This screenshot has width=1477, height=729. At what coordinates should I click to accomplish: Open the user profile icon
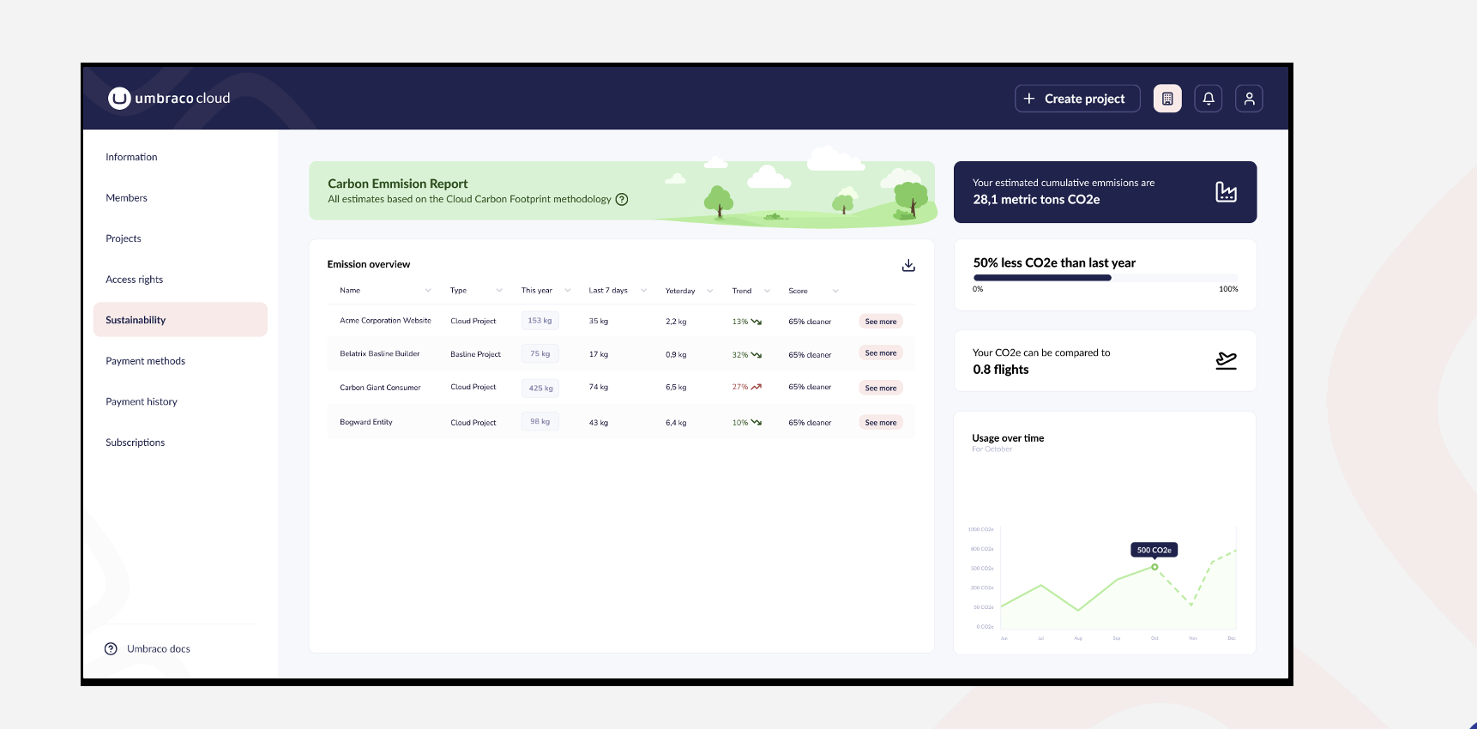(x=1249, y=99)
